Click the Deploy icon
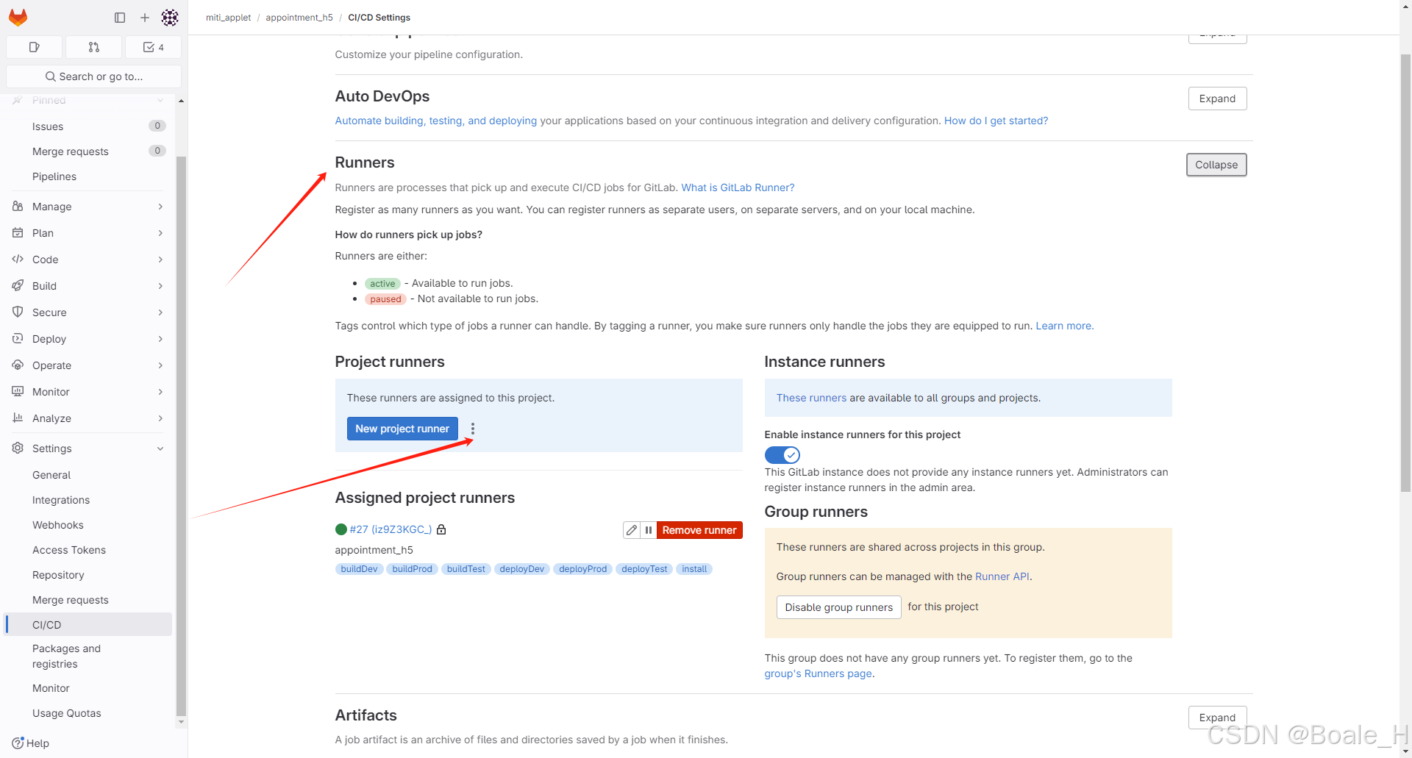Viewport: 1412px width, 758px height. point(18,338)
